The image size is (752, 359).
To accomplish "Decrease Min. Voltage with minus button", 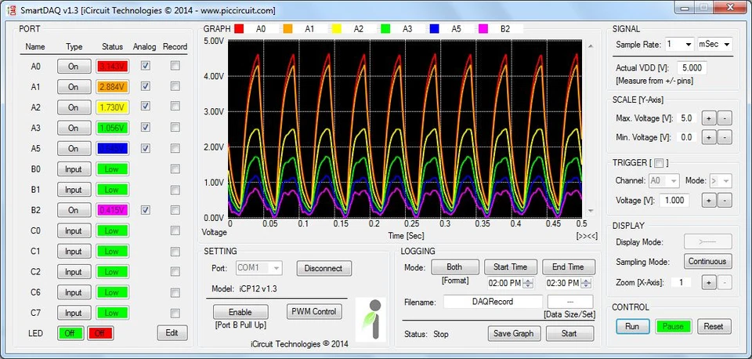I will click(x=725, y=137).
